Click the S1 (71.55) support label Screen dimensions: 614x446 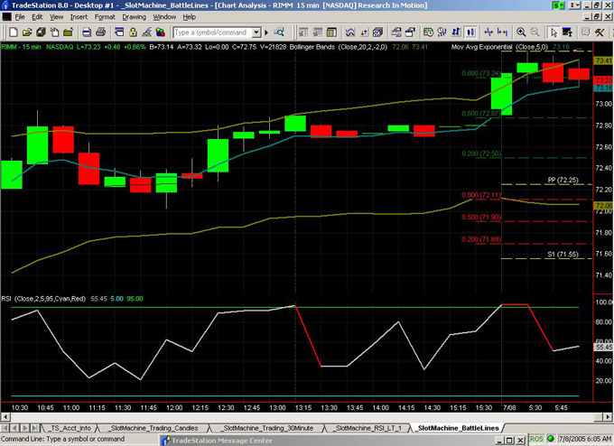pyautogui.click(x=563, y=255)
